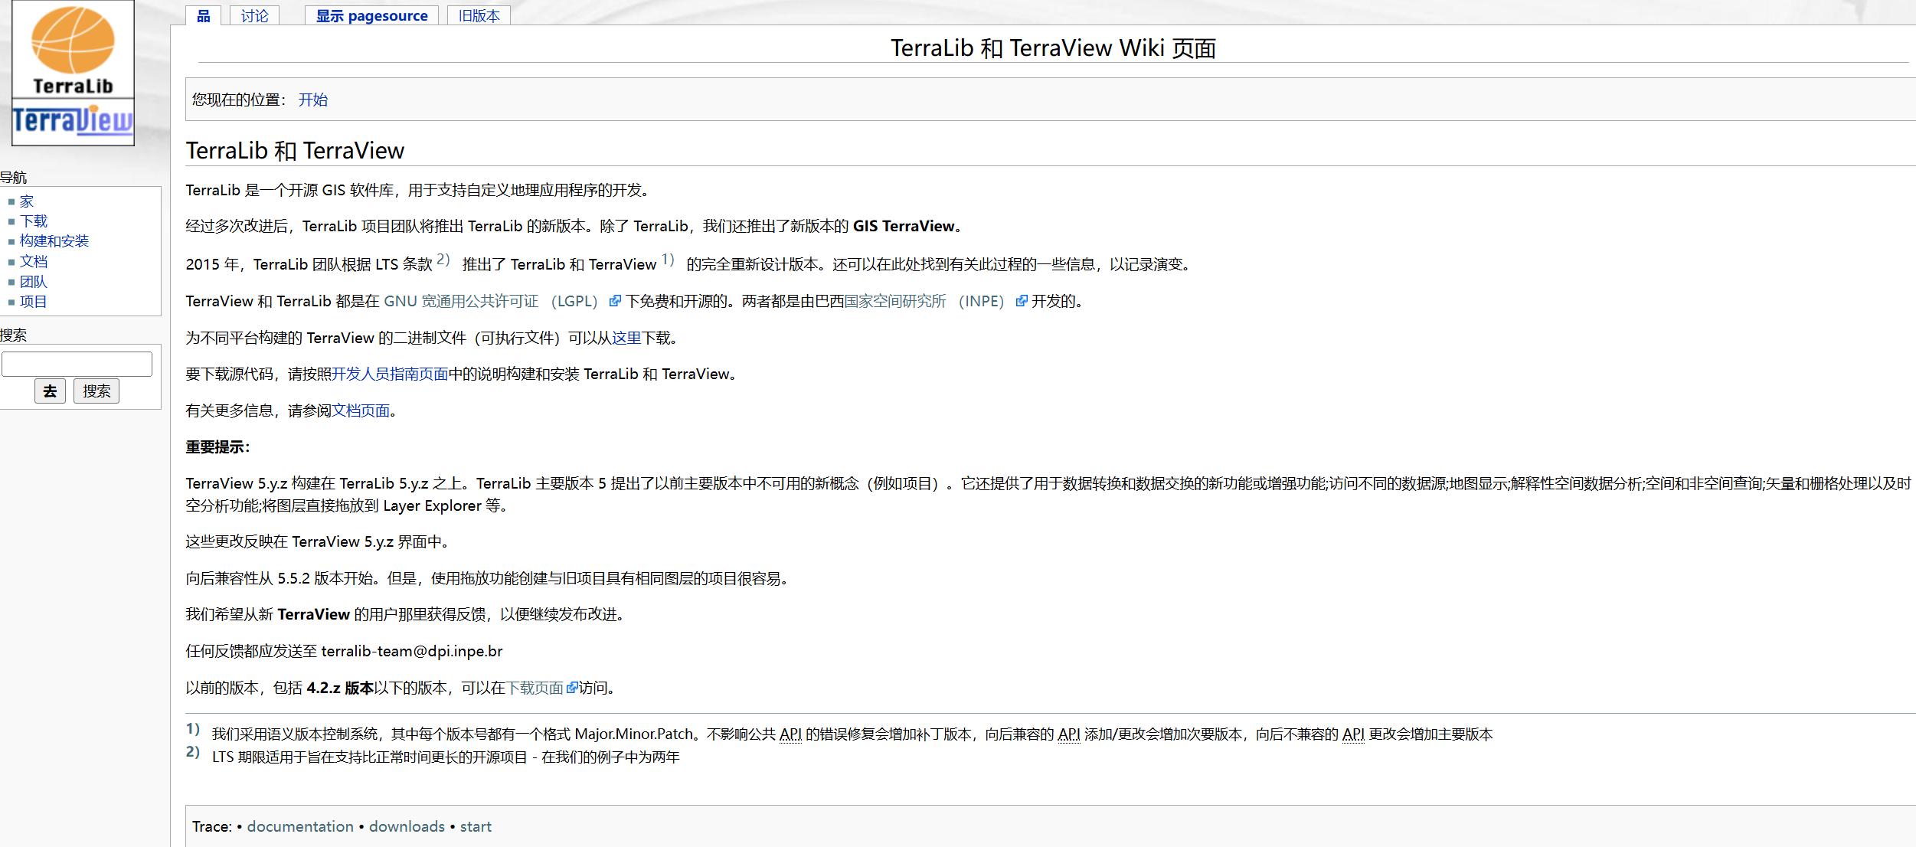This screenshot has height=847, width=1916.
Task: Switch to the 讨论 tab
Action: [x=254, y=15]
